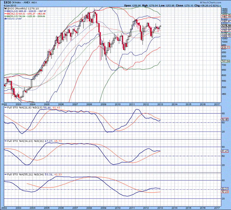Click the 53.31 value tag in bottom panel
231x210 pixels.
(226, 188)
